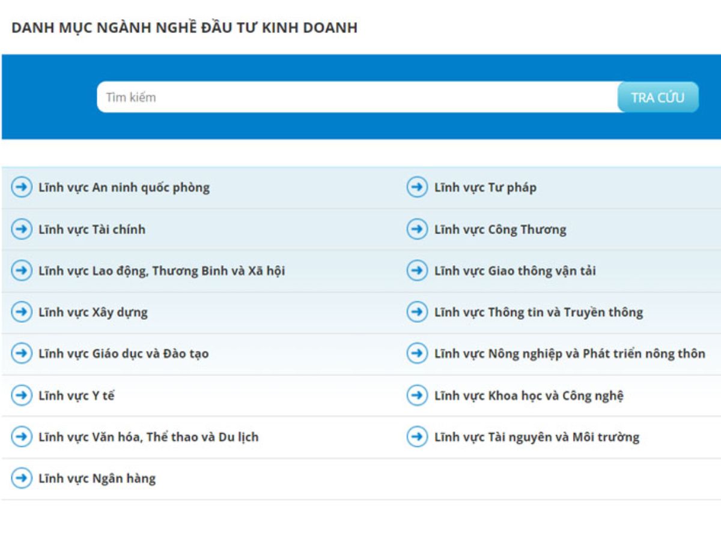The image size is (721, 540).
Task: Click the arrow icon beside Lĩnh vực Công Thương
Action: 416,229
